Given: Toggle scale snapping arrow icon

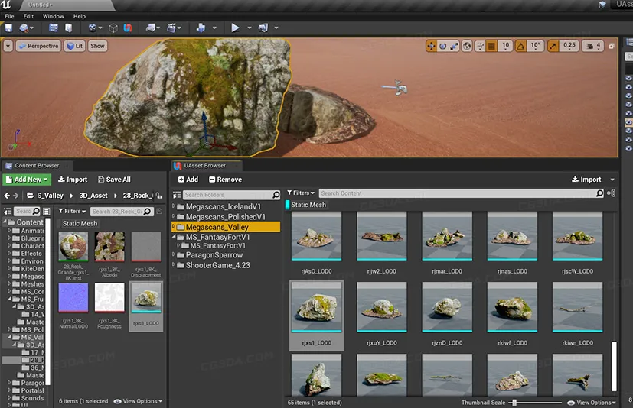Looking at the screenshot, I should (x=553, y=46).
